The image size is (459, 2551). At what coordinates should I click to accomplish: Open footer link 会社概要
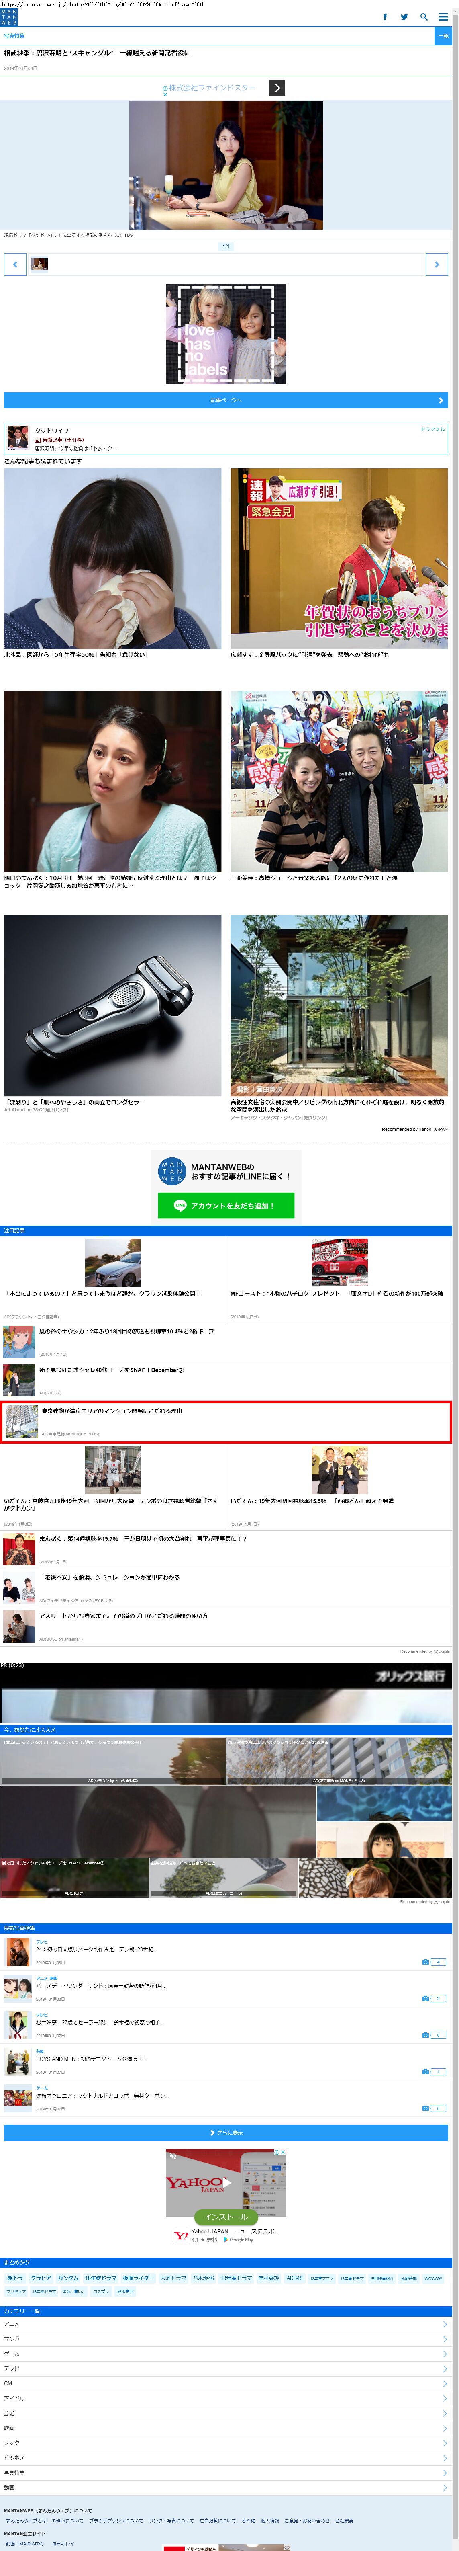click(344, 2520)
